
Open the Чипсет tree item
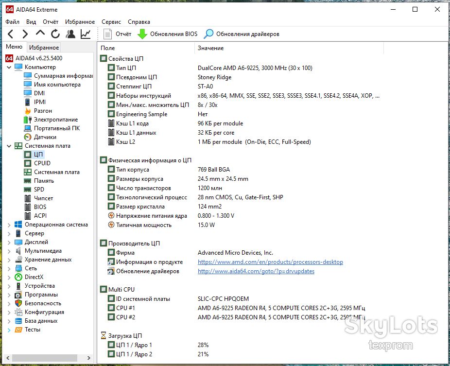38,198
